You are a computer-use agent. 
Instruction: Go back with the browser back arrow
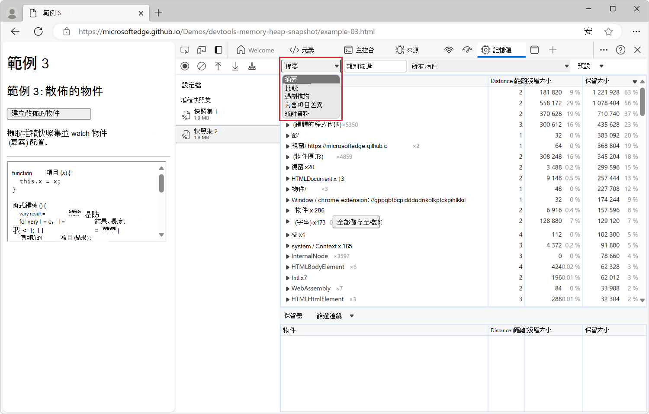[15, 31]
